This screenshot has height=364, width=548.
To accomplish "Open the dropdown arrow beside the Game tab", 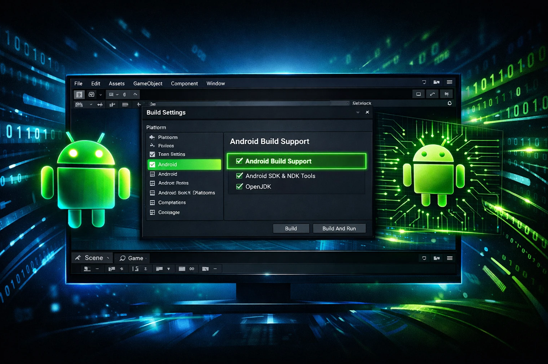I will coord(146,258).
